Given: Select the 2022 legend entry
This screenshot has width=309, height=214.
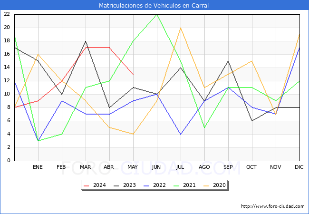Looking at the screenshot, I should [x=154, y=185].
